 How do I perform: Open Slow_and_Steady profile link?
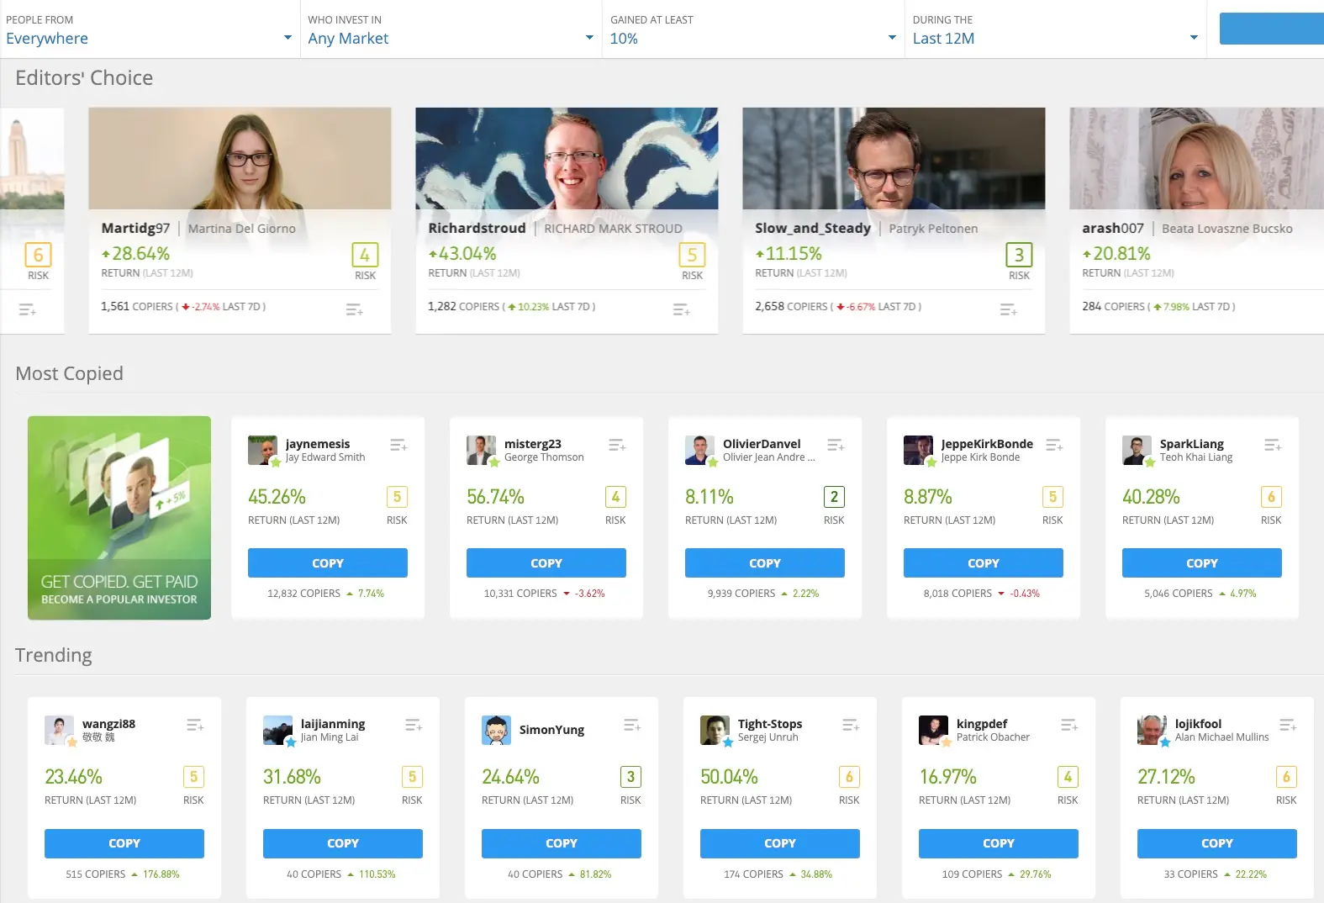tap(812, 228)
